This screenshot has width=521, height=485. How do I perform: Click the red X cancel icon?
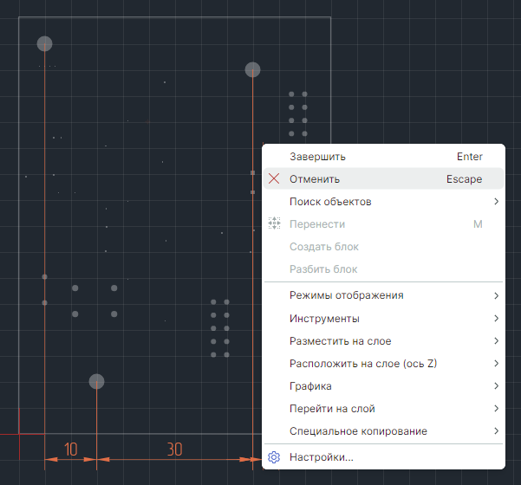click(x=274, y=179)
